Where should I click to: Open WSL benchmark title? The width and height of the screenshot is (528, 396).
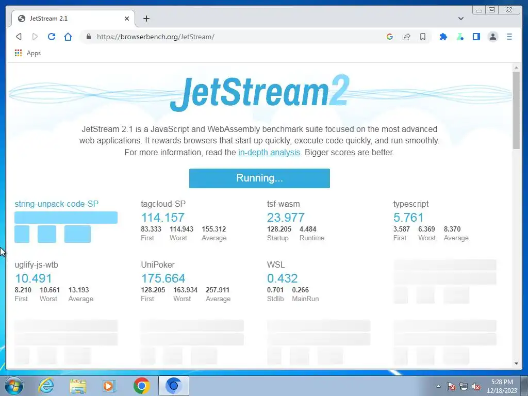point(275,265)
